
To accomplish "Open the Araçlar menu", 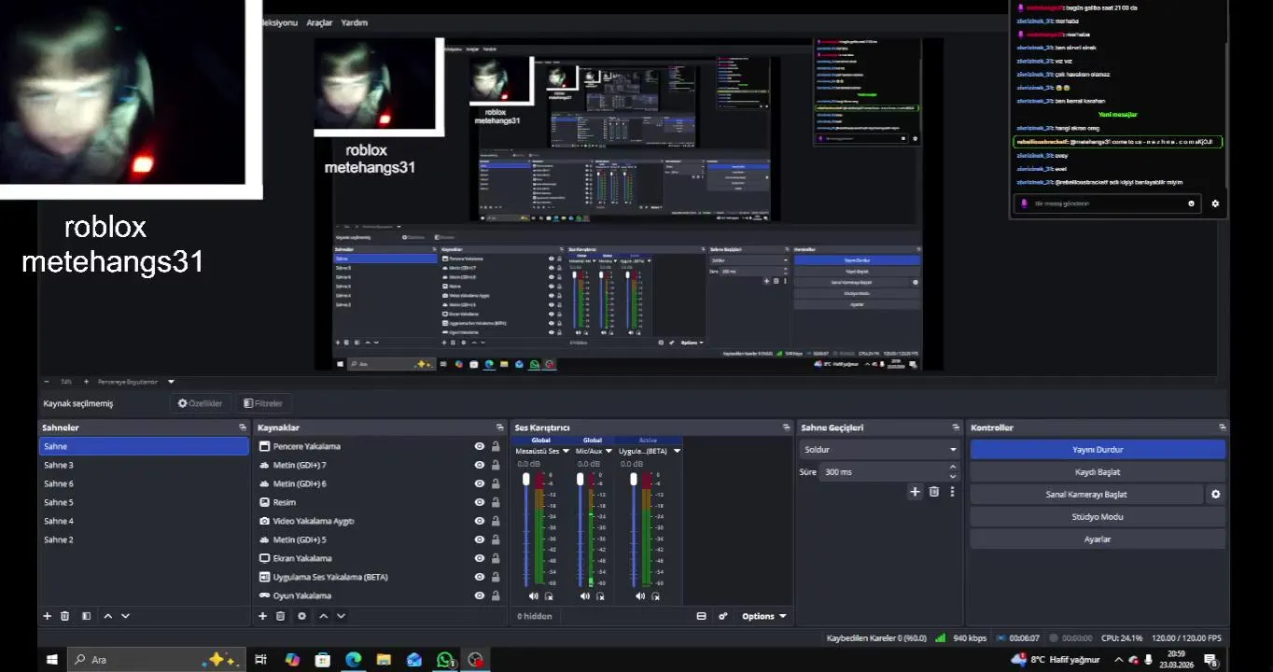I will 319,22.
